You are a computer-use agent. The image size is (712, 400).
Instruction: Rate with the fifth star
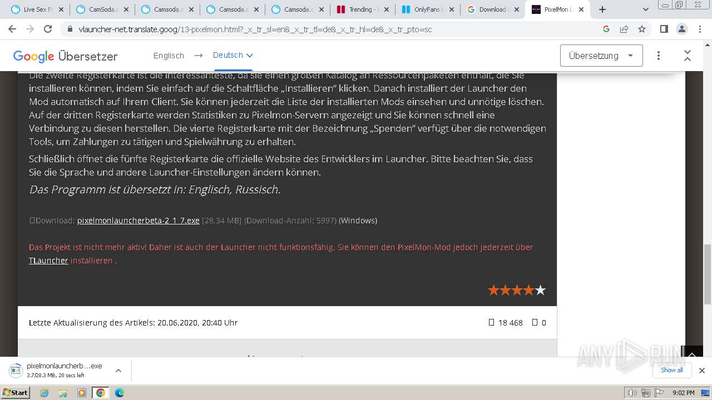[x=540, y=290]
